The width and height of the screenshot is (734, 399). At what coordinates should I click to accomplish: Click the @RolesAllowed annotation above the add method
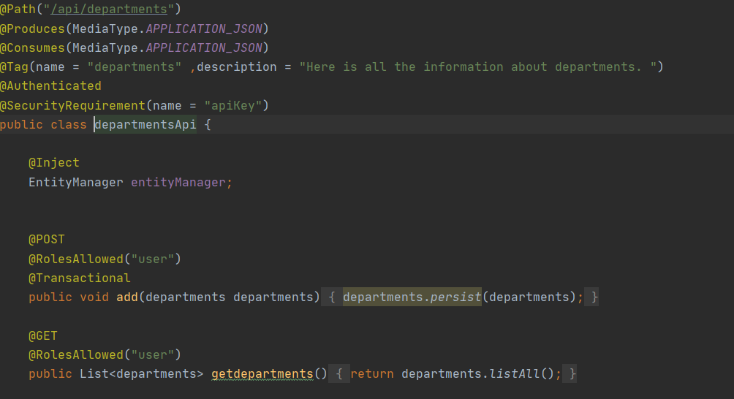[x=76, y=259]
